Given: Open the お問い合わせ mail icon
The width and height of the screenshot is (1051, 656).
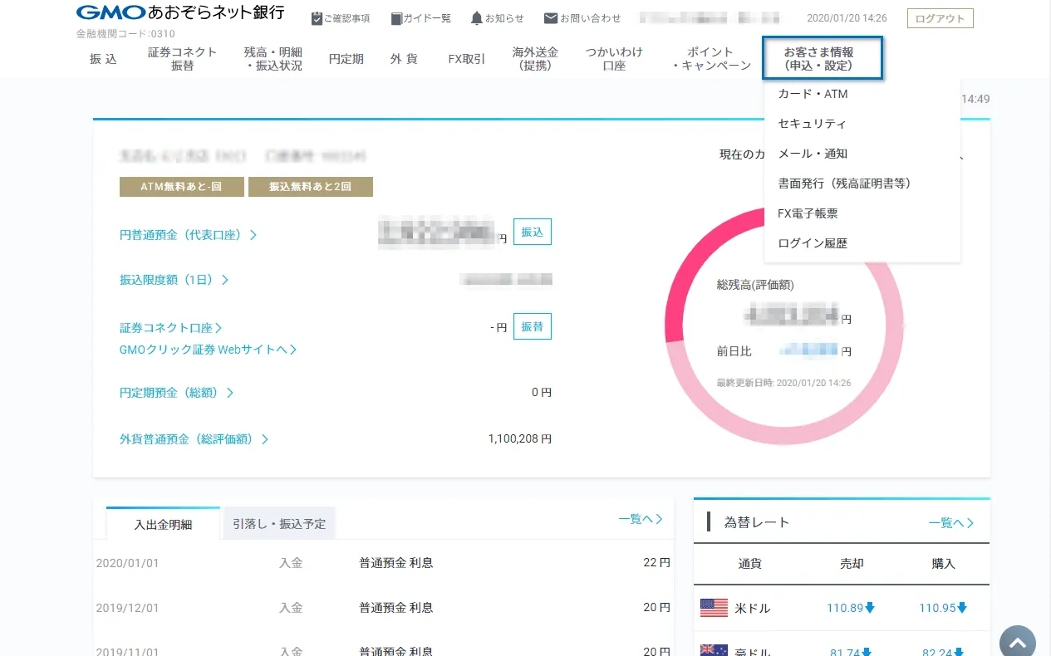Looking at the screenshot, I should (x=551, y=17).
